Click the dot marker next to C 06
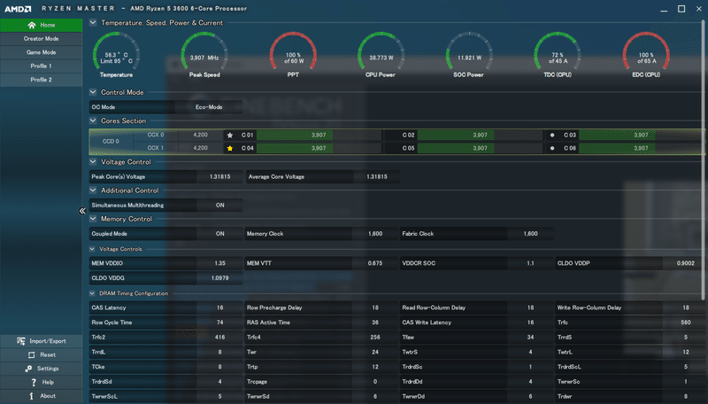Viewport: 708px width, 404px height. tap(551, 148)
